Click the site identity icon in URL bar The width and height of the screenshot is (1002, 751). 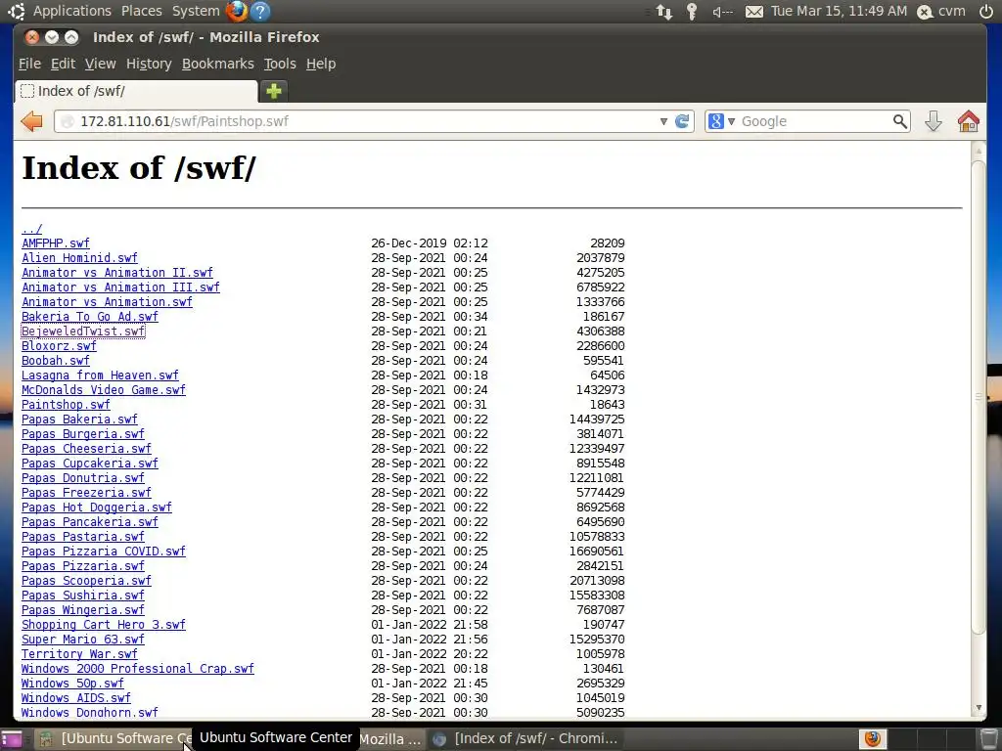pyautogui.click(x=68, y=121)
